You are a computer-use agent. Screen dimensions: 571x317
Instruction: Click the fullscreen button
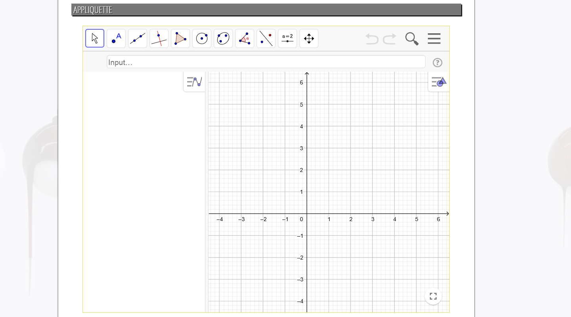coord(433,296)
